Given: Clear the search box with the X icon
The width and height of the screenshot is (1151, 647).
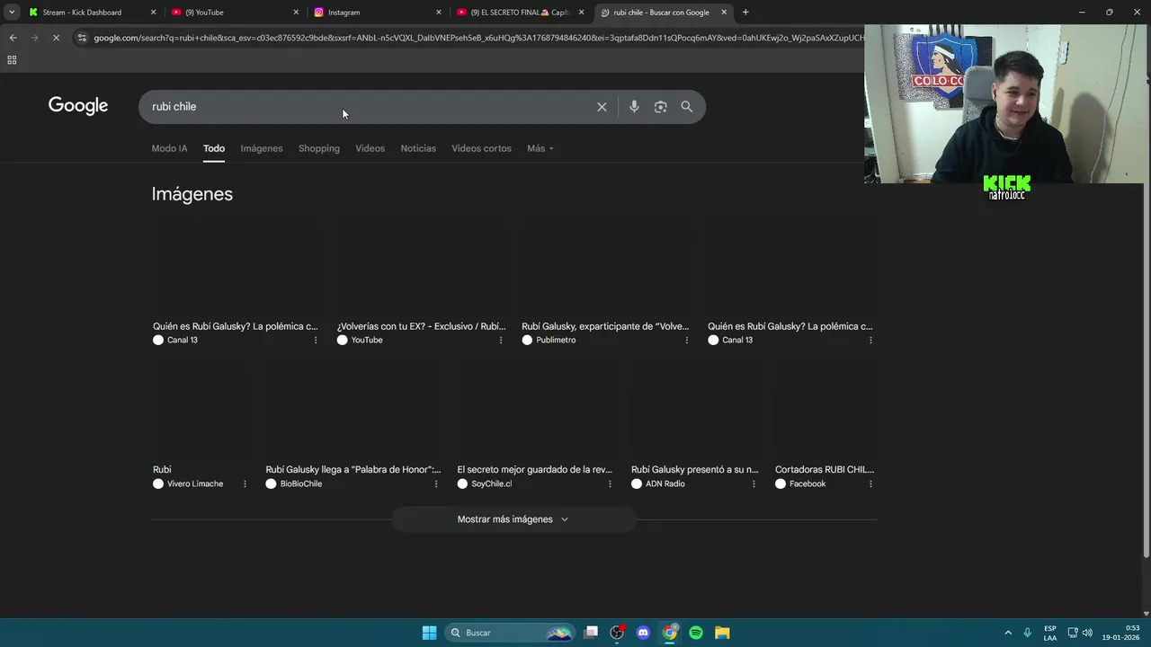Looking at the screenshot, I should click(x=602, y=107).
